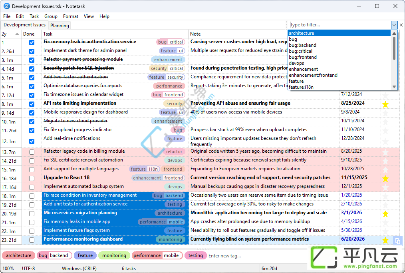This screenshot has height=273, width=405.
Task: Open the Format menu
Action: [71, 16]
